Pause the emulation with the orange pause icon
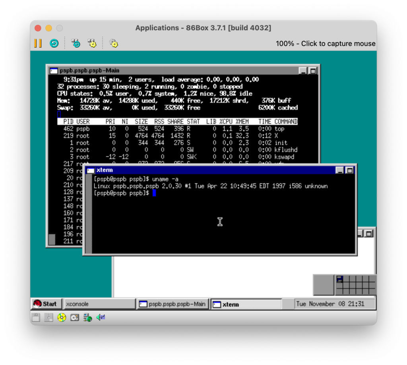The image size is (407, 365). [38, 43]
